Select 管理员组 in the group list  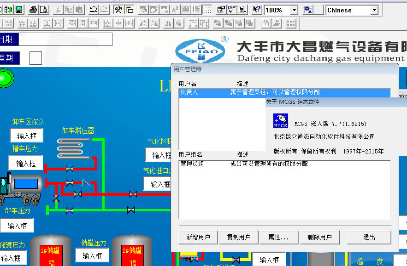[x=192, y=164]
